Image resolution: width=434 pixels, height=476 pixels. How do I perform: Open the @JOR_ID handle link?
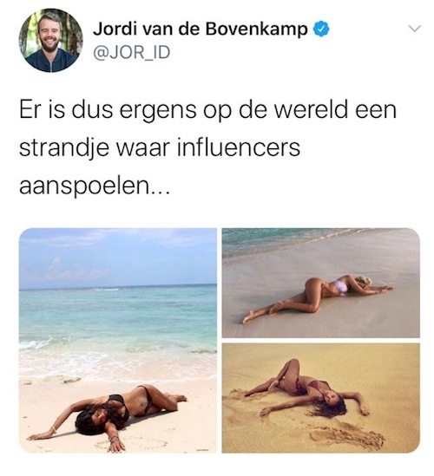[x=131, y=52]
